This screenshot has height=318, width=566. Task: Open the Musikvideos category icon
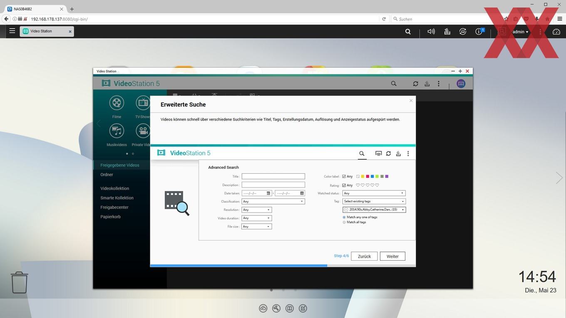pos(117,131)
